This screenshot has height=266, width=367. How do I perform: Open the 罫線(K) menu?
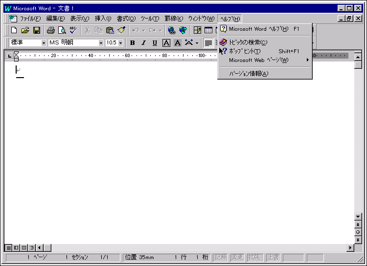click(174, 19)
